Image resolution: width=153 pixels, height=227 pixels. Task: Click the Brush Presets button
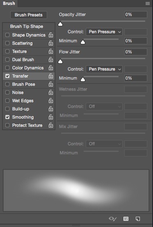pos(29,15)
